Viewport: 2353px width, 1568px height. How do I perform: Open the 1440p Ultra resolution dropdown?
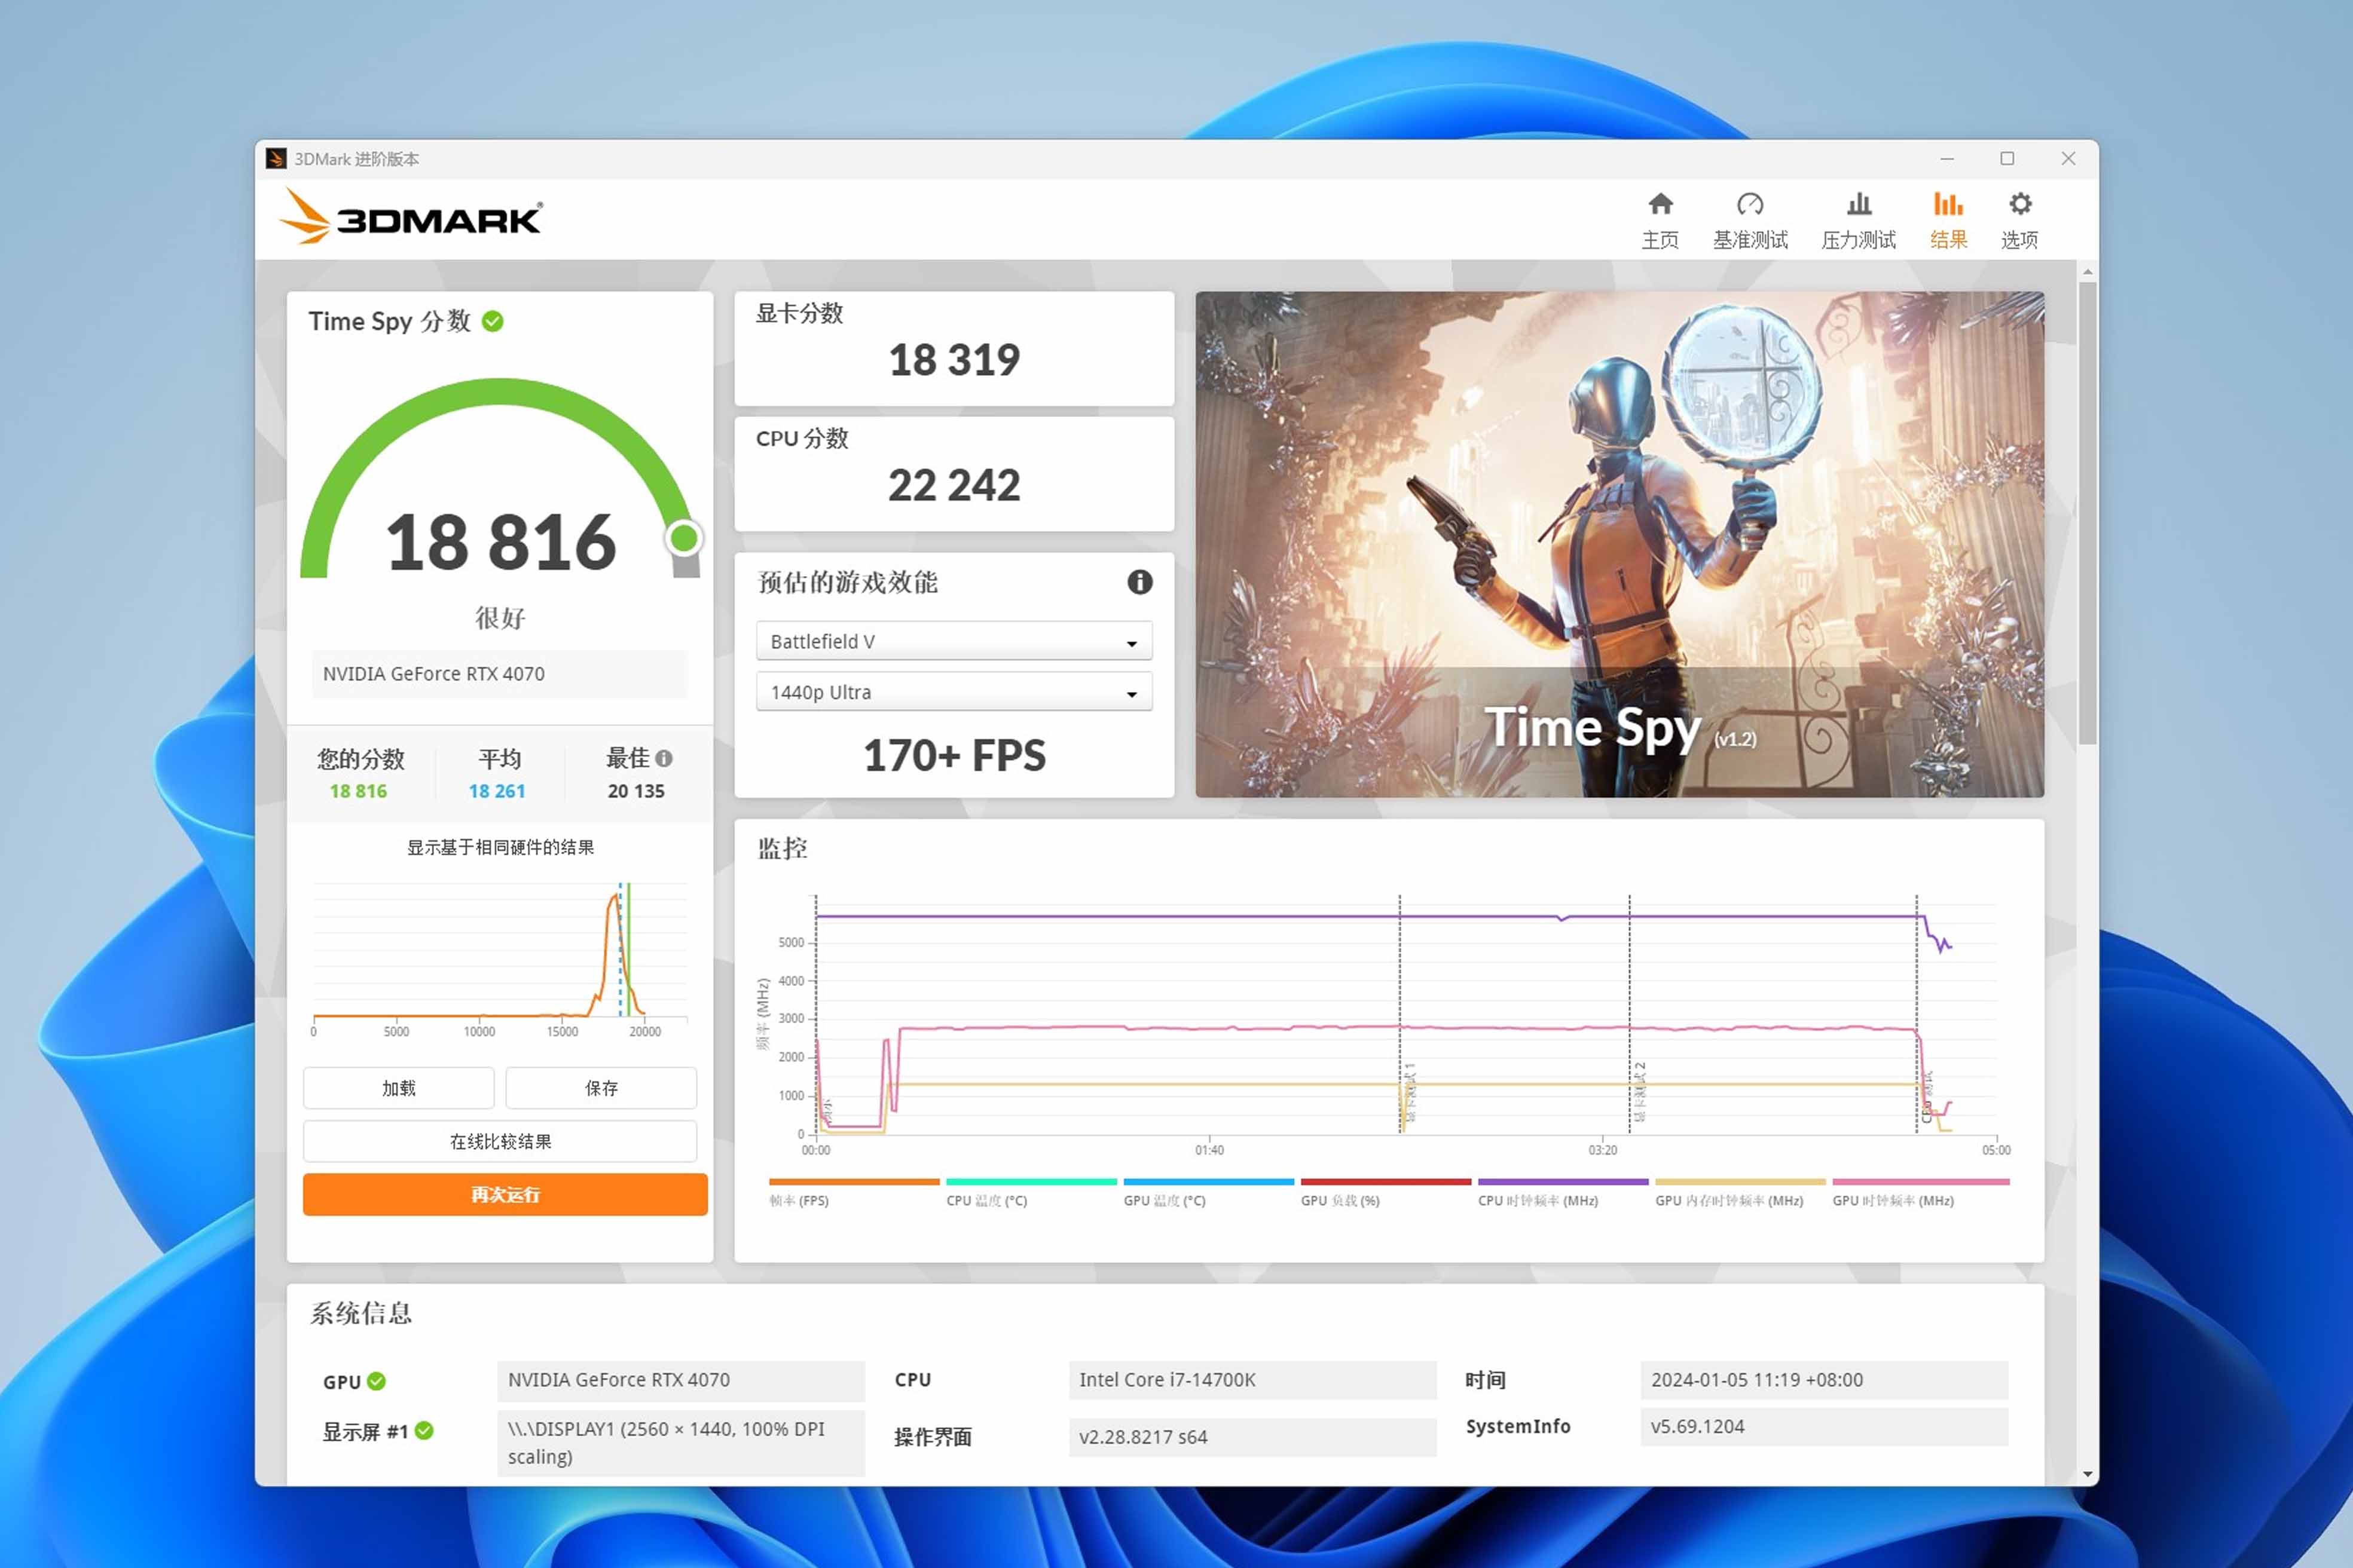pyautogui.click(x=954, y=692)
